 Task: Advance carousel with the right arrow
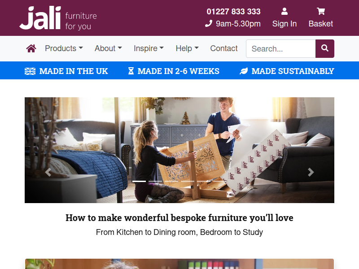(311, 172)
